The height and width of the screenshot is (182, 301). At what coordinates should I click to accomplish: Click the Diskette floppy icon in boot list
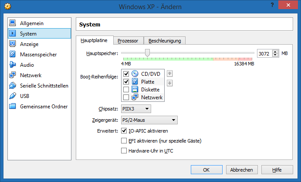(x=135, y=89)
